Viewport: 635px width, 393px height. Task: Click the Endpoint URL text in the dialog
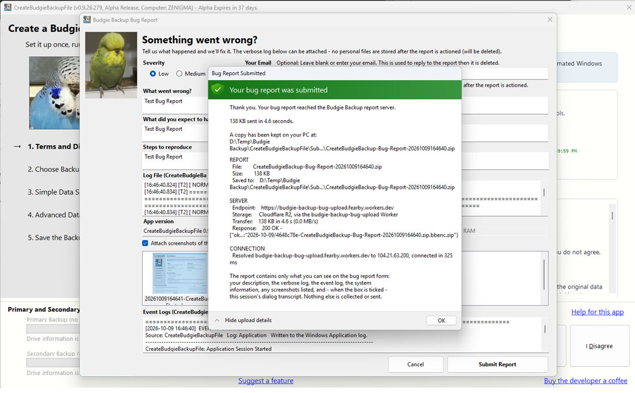pyautogui.click(x=327, y=208)
